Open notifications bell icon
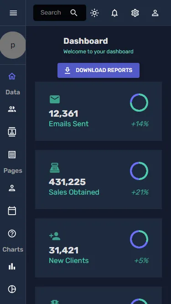 click(x=114, y=13)
